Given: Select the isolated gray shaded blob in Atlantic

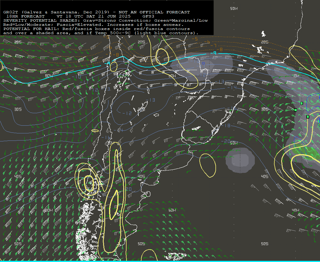Looking at the screenshot, I should tap(240, 160).
